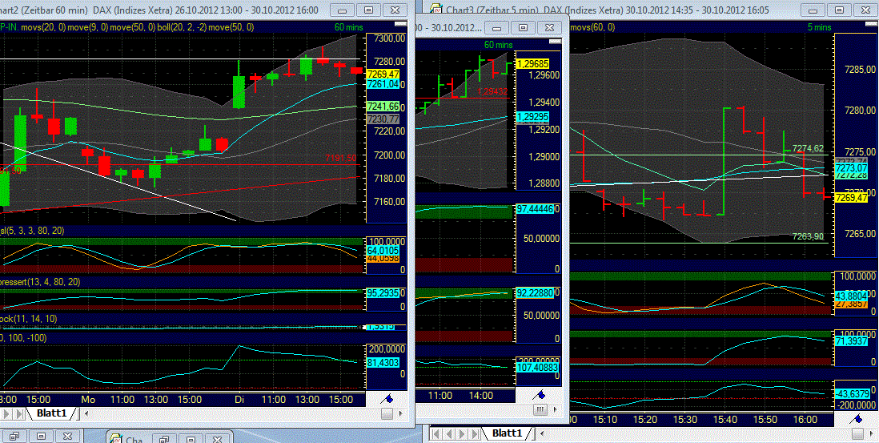879x443 pixels.
Task: Click the blue flag icon in the middle 60-minute chart window
Action: (539, 396)
